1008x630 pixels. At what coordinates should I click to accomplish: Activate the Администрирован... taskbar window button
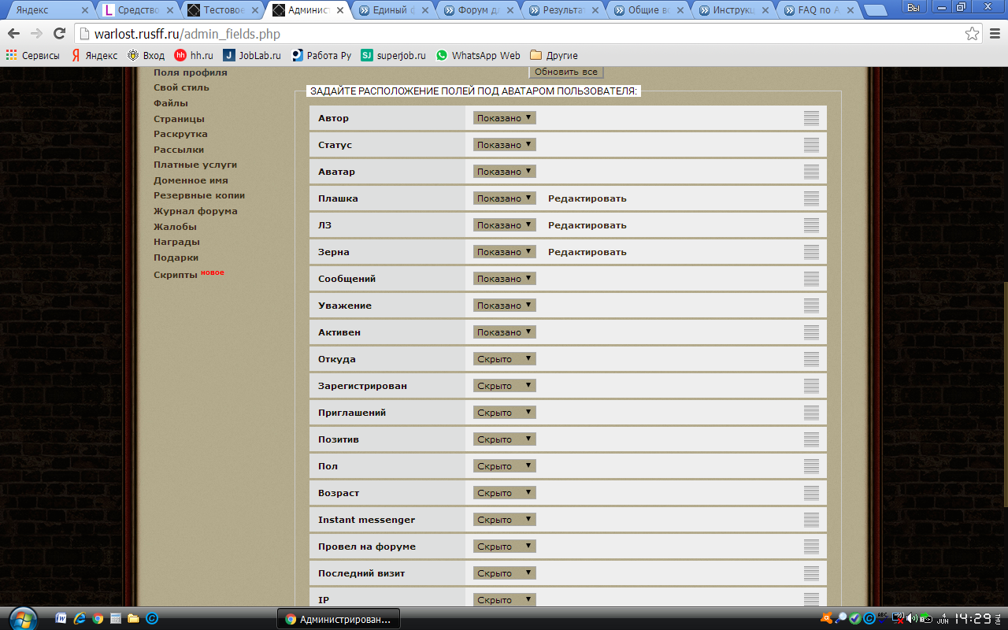[x=339, y=619]
